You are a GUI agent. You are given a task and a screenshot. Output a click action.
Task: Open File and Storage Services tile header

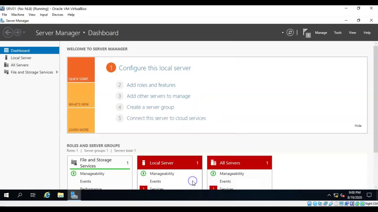[x=100, y=163]
